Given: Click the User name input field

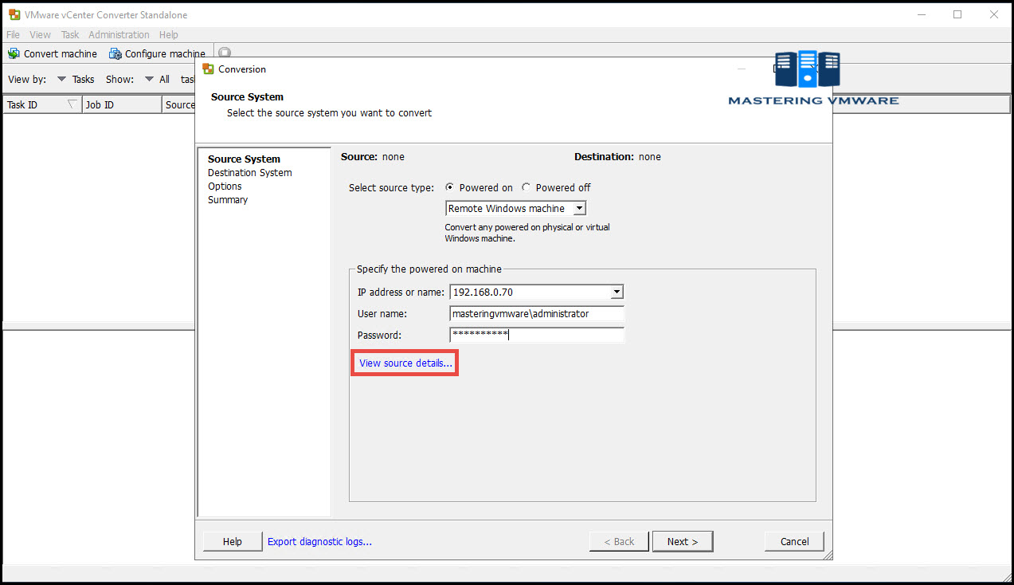Looking at the screenshot, I should pyautogui.click(x=537, y=314).
